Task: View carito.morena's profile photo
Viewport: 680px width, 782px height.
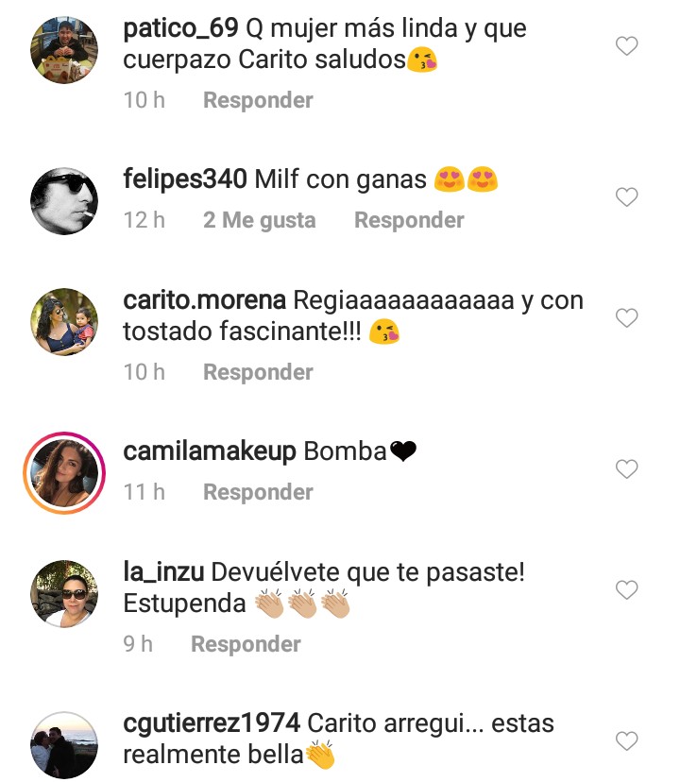Action: point(64,322)
